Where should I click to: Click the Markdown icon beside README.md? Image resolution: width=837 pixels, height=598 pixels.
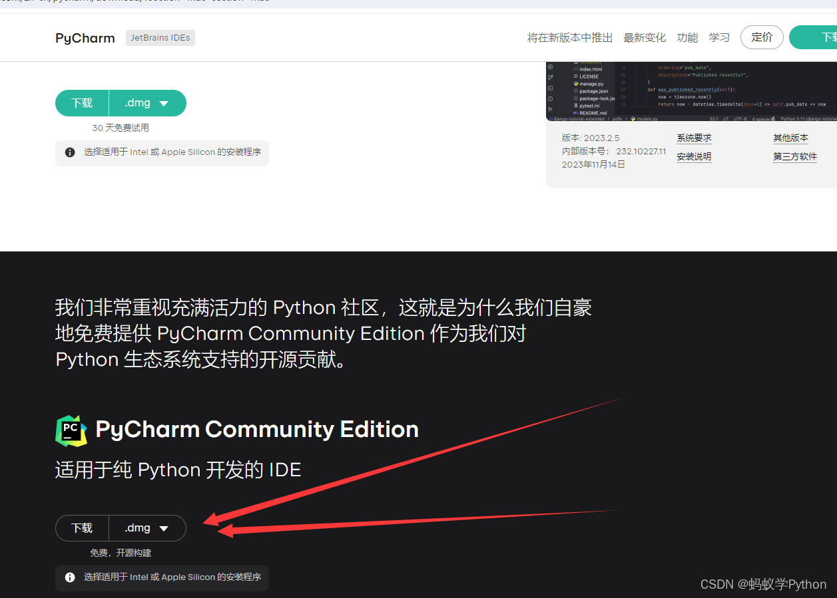[x=575, y=113]
